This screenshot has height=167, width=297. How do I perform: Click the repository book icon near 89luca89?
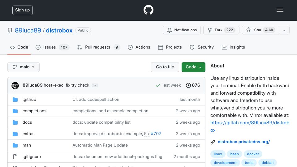coord(10,30)
